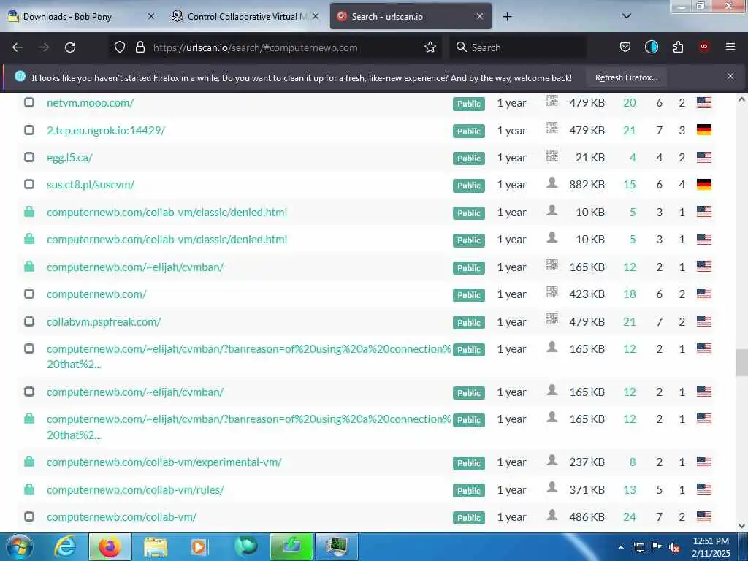This screenshot has height=561, width=748.
Task: Open the Pocket save icon
Action: point(625,47)
